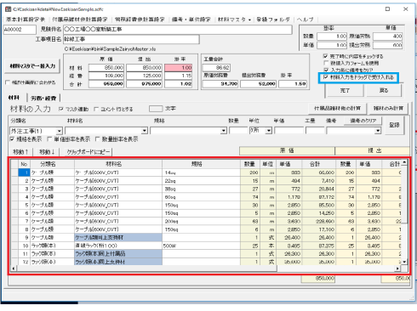Viewport: 417px width, 311px height.
Task: Click the 備考のクリア button
Action: [x=363, y=121]
